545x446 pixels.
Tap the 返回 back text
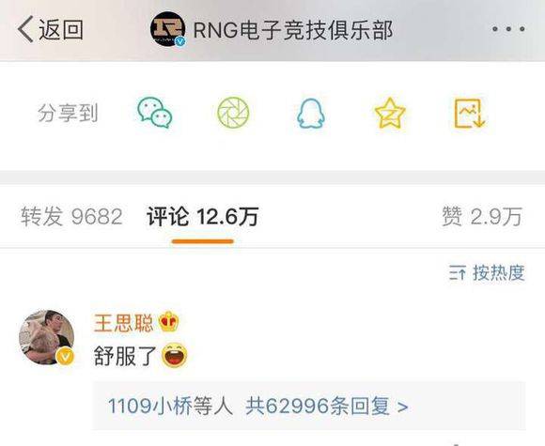tap(61, 29)
